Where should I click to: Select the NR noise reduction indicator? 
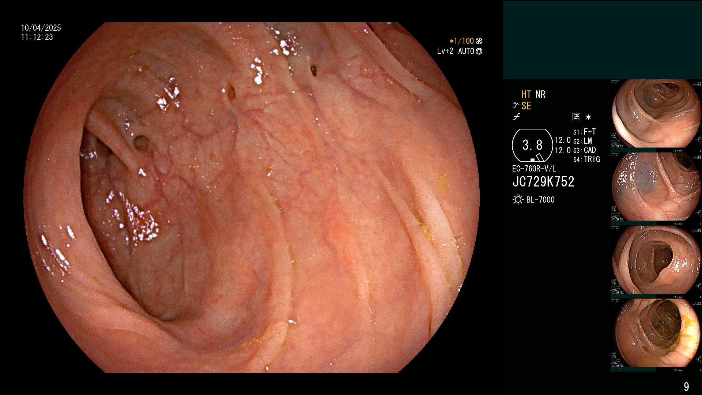540,94
